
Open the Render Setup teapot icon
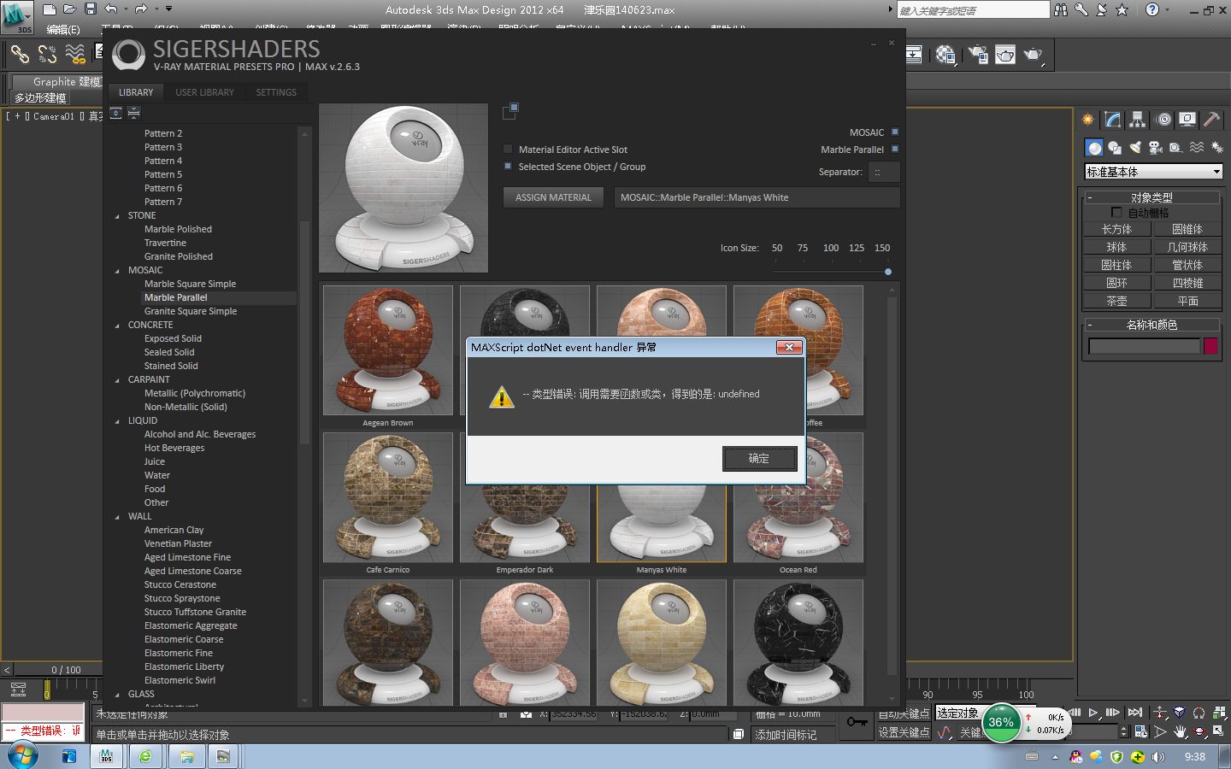pyautogui.click(x=978, y=55)
